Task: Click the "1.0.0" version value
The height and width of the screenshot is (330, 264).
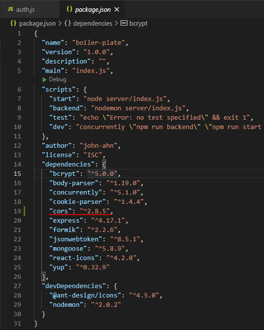Action: pos(97,52)
